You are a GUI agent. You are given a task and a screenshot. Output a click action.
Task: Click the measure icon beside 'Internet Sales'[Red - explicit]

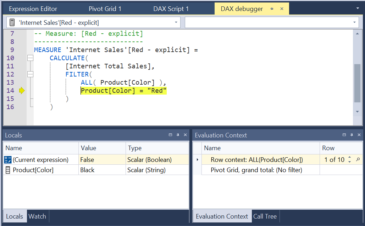pos(12,22)
